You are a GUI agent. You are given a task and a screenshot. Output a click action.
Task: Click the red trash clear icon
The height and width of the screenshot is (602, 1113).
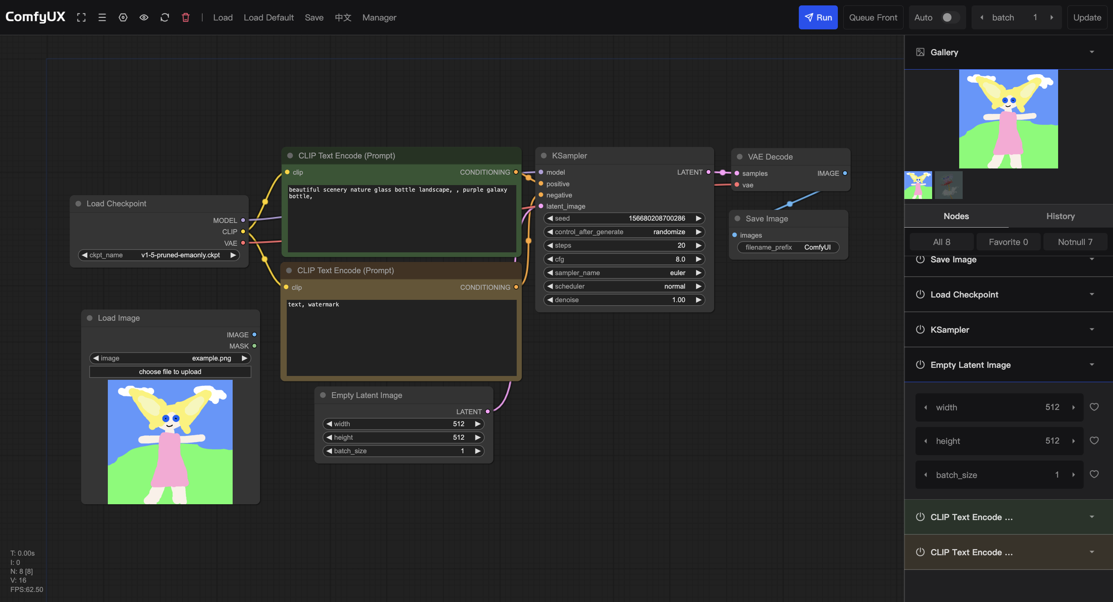pyautogui.click(x=185, y=18)
